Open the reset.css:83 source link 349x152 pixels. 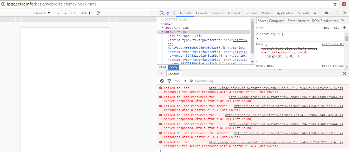333,66
